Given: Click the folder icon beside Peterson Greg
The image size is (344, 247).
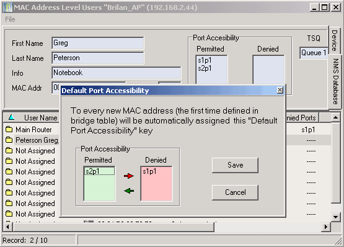Looking at the screenshot, I should [x=9, y=140].
